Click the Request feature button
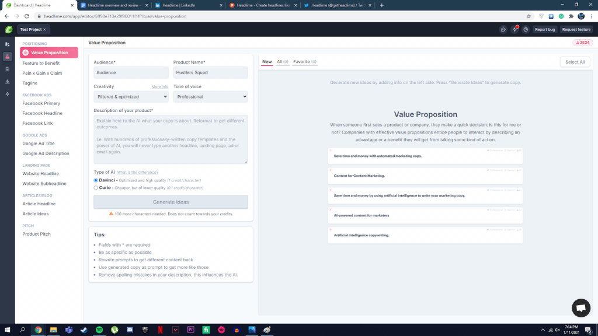 click(x=576, y=29)
